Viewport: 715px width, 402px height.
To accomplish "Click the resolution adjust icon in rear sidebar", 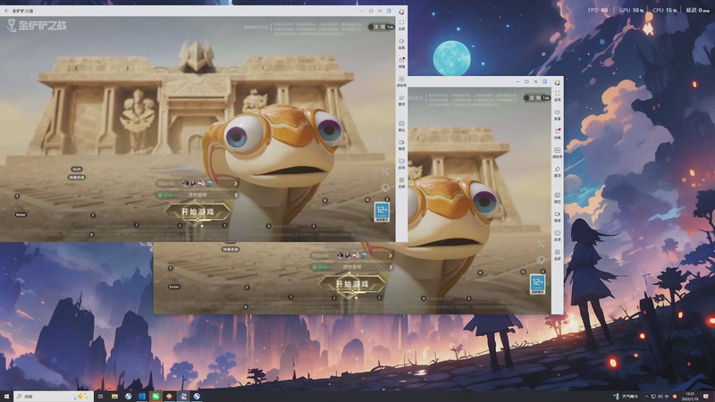I will 557,152.
